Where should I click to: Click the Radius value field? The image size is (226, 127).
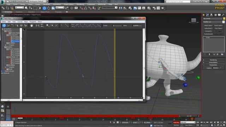pos(216,68)
